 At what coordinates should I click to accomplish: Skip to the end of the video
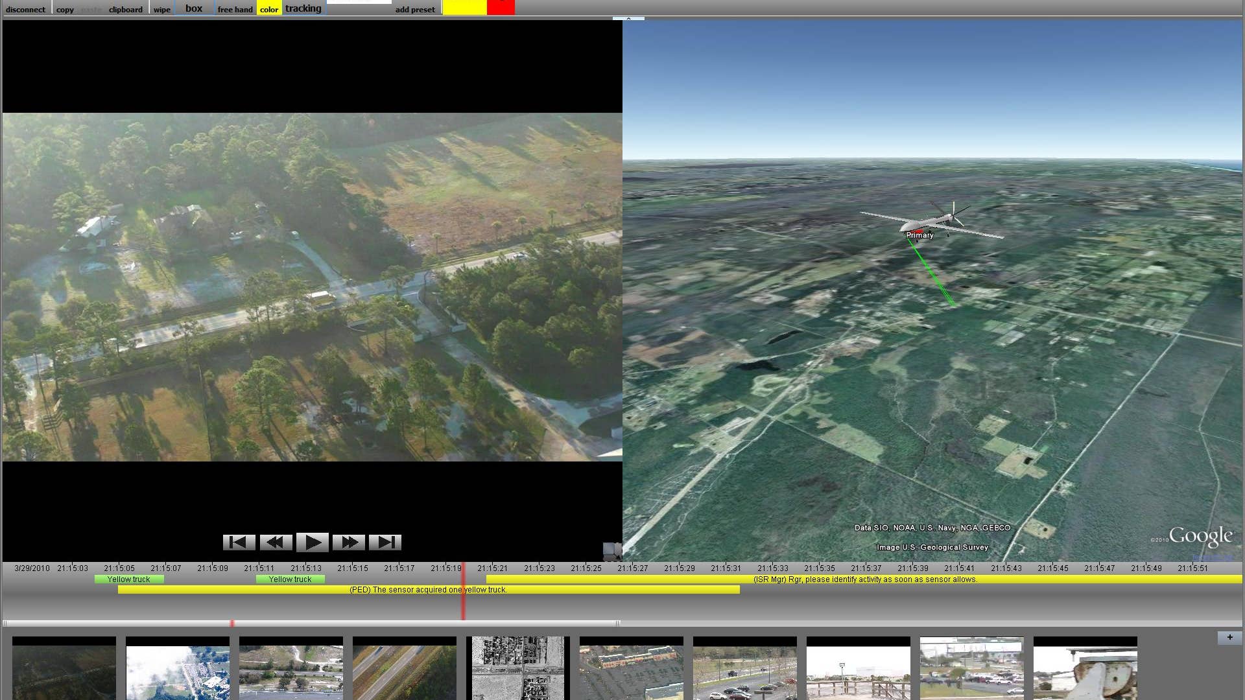pyautogui.click(x=385, y=542)
